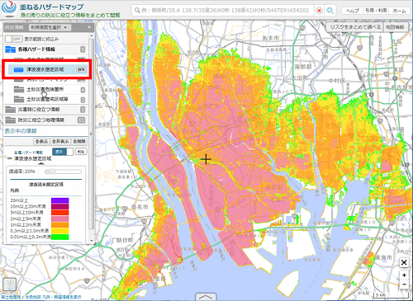
Task: Click the orange 1m以上2m未満 legend swatch
Action: [60, 225]
